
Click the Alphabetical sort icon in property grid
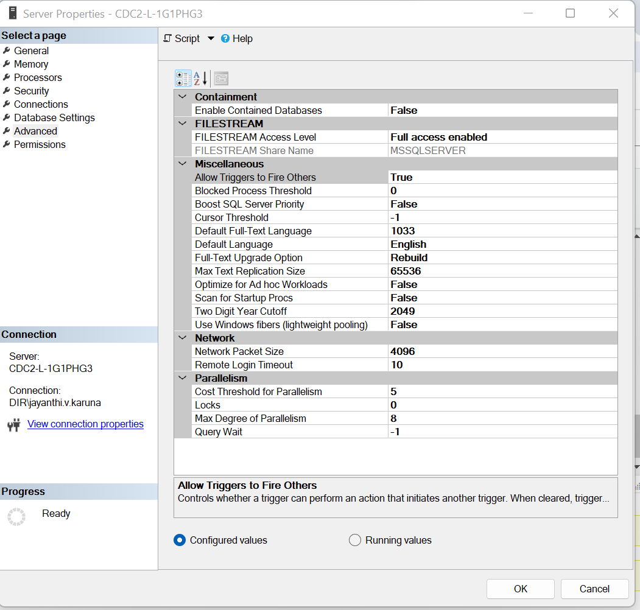[x=200, y=79]
